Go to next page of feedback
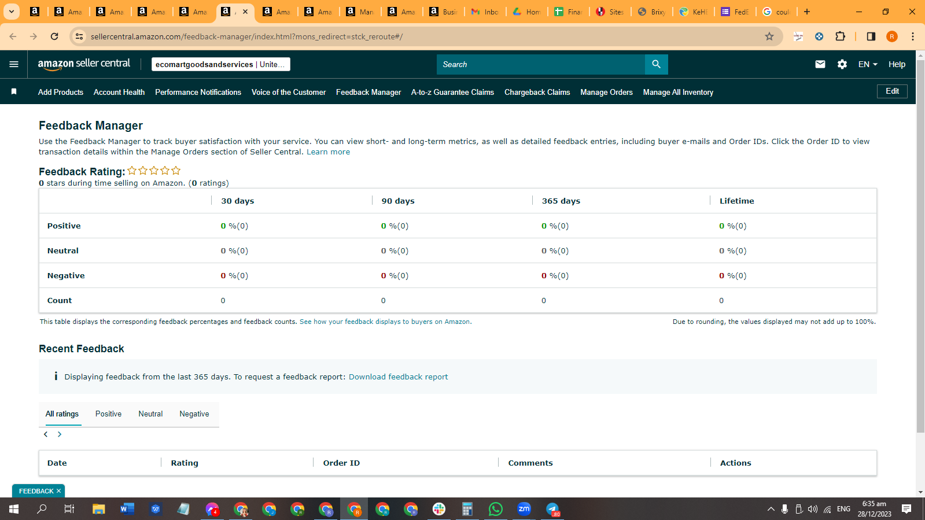 (60, 434)
